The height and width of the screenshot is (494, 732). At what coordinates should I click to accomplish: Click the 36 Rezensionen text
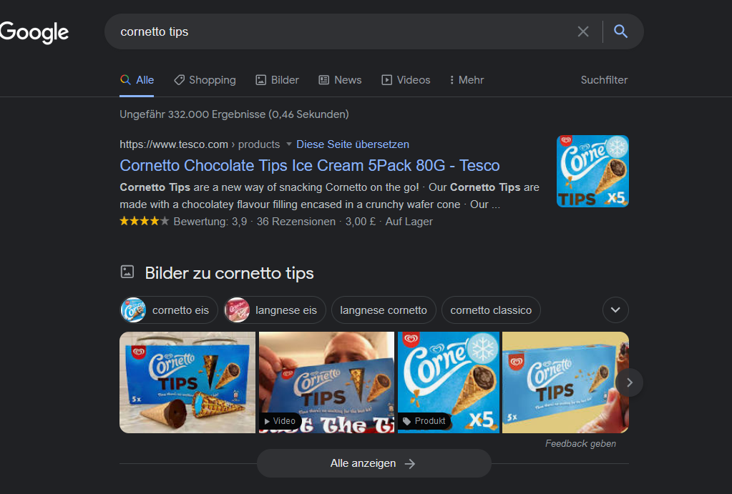(296, 222)
